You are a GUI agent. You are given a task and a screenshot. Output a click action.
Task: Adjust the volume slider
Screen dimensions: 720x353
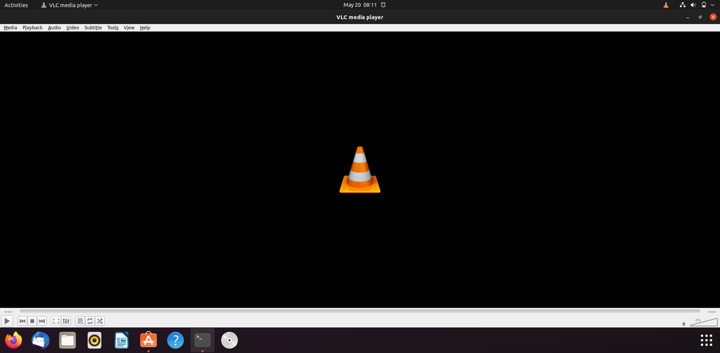coord(704,322)
